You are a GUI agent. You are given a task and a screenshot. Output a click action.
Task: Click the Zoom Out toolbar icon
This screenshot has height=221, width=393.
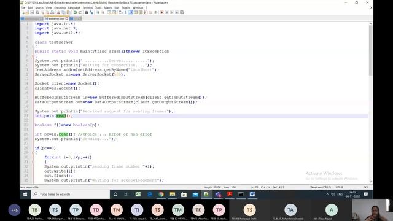(x=104, y=12)
